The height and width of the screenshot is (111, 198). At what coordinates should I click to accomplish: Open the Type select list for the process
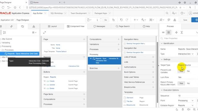186,54
